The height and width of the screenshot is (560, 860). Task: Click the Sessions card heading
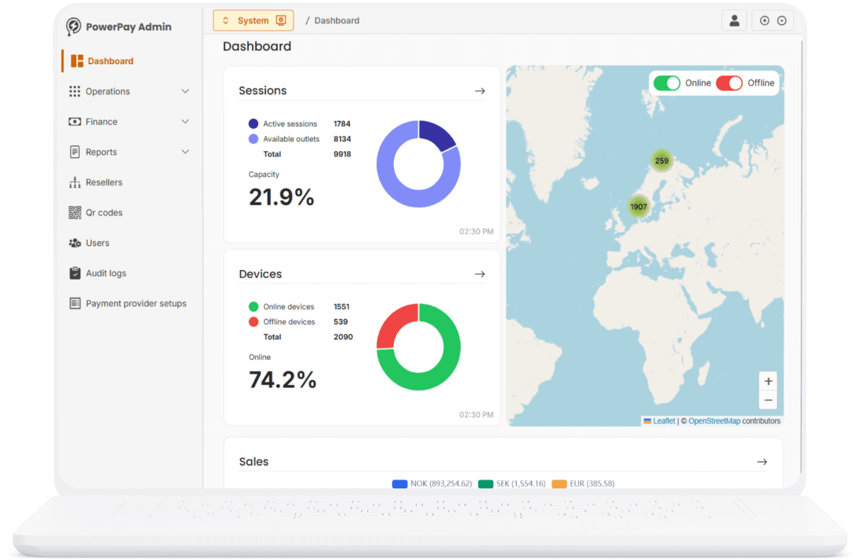pyautogui.click(x=262, y=90)
